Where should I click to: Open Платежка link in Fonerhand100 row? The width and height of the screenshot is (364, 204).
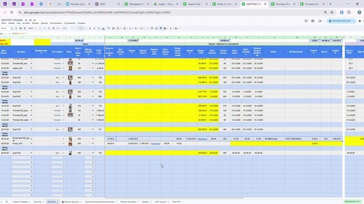202,139
